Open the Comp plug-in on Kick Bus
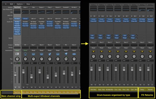 (x=93, y=19)
